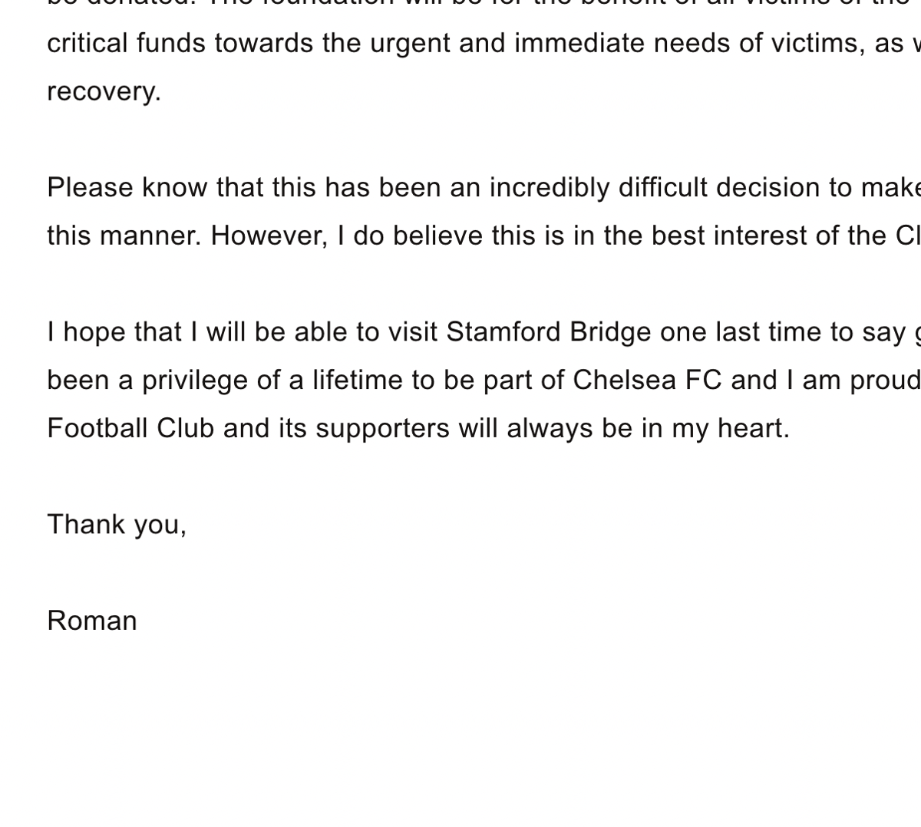The height and width of the screenshot is (827, 921).
Task: Click the words "Football Club"
Action: (x=130, y=428)
